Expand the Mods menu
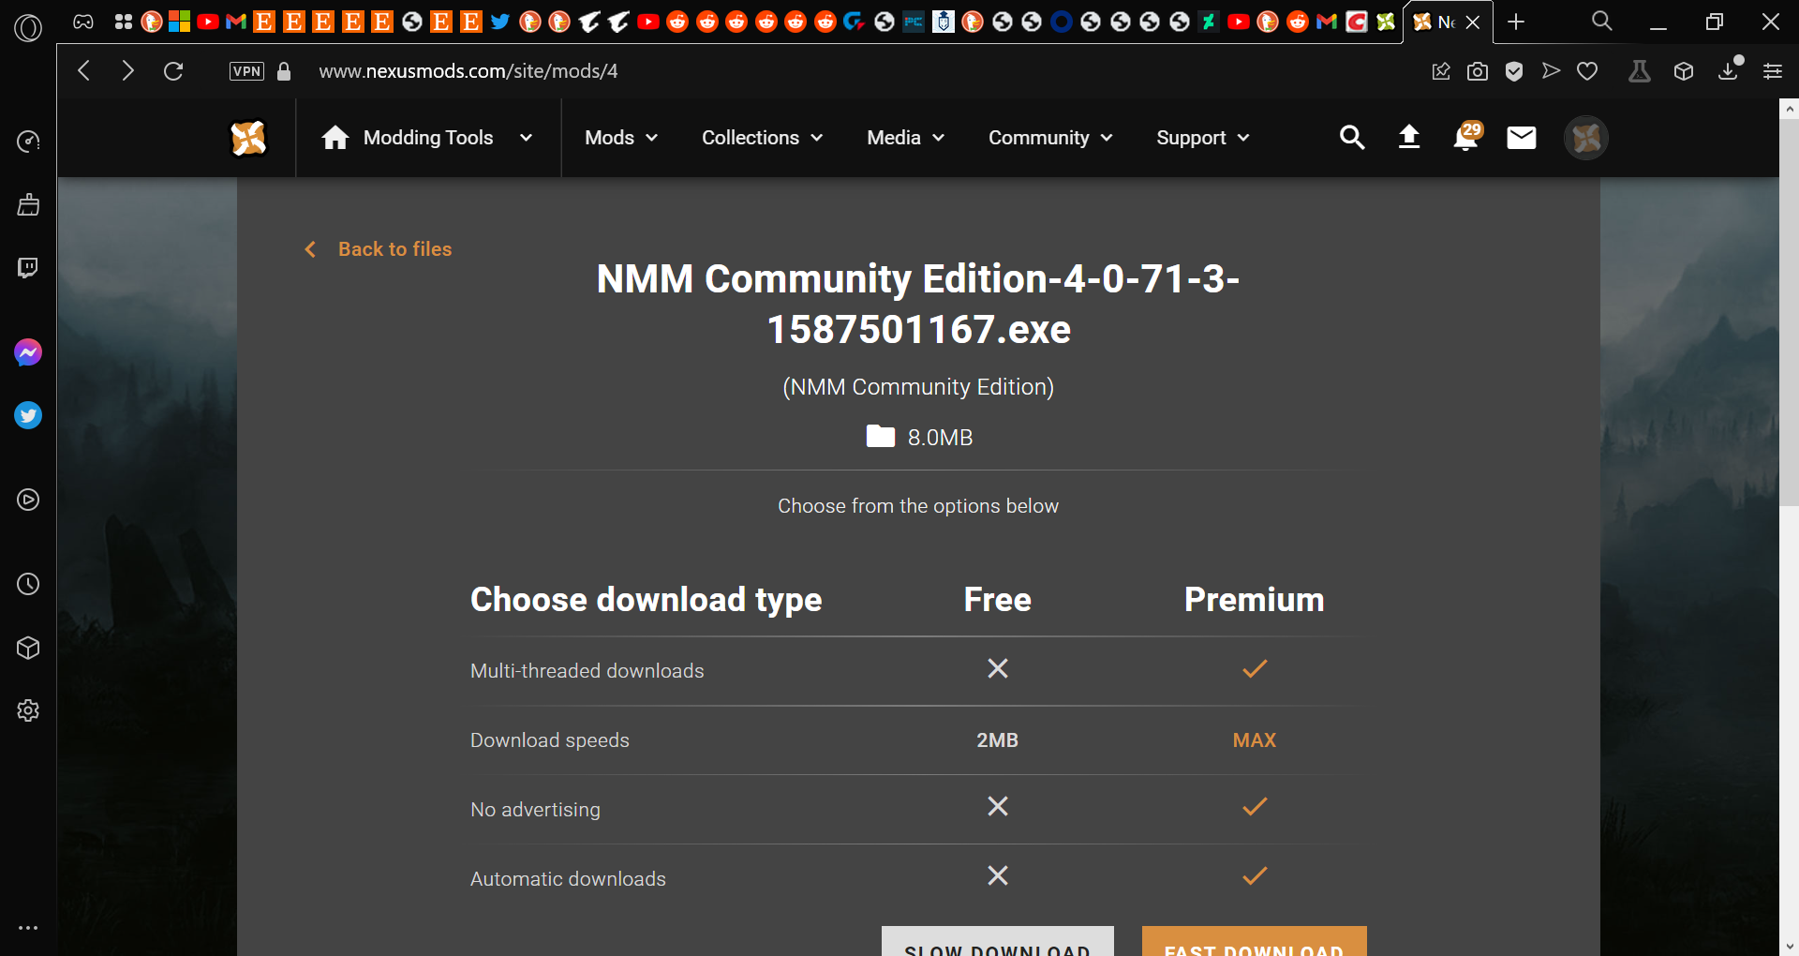1799x956 pixels. (x=621, y=138)
